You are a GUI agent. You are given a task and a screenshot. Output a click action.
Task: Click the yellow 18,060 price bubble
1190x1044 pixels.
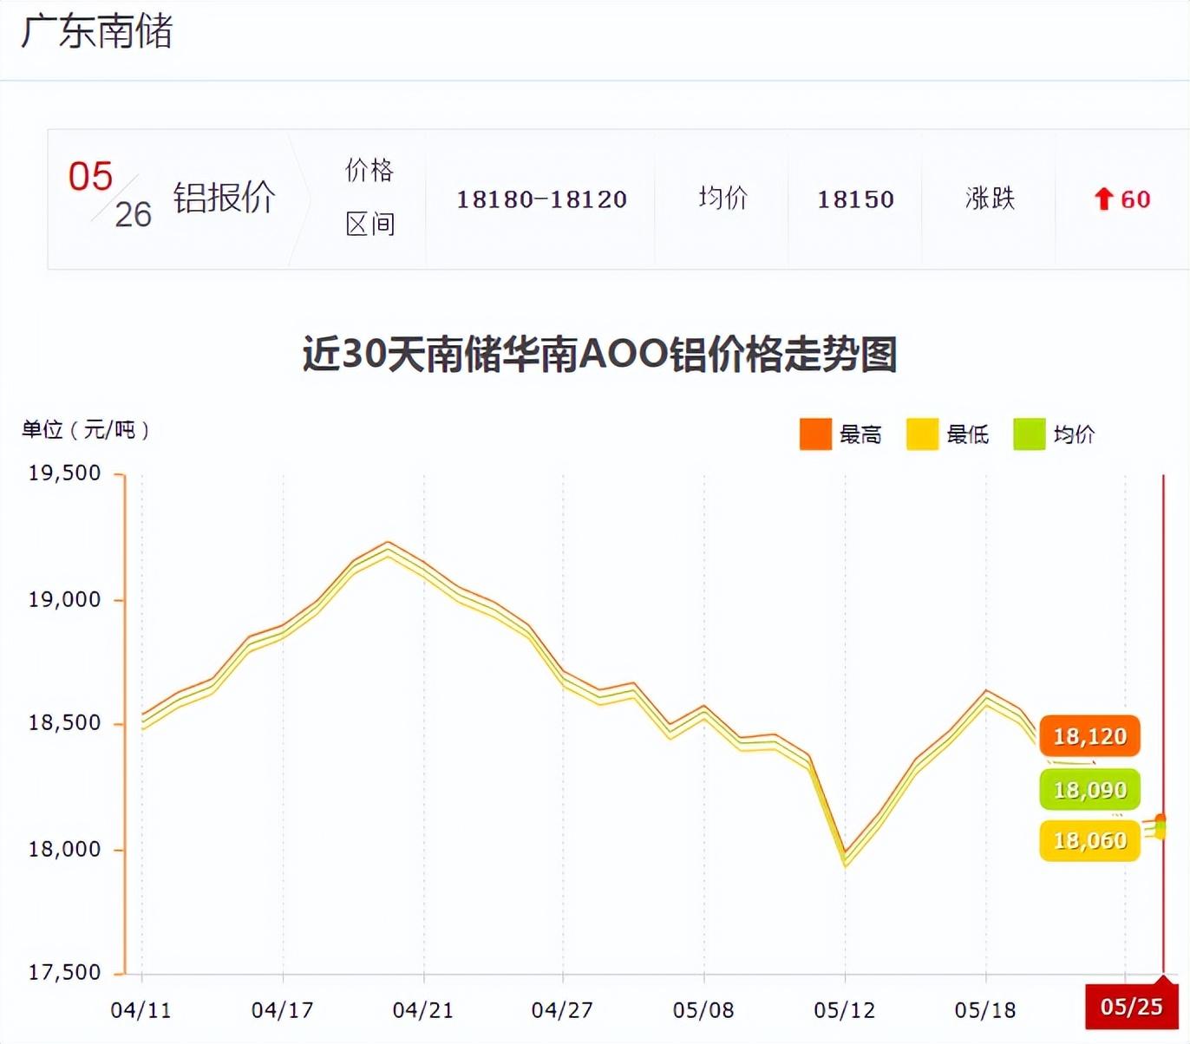coord(1089,839)
